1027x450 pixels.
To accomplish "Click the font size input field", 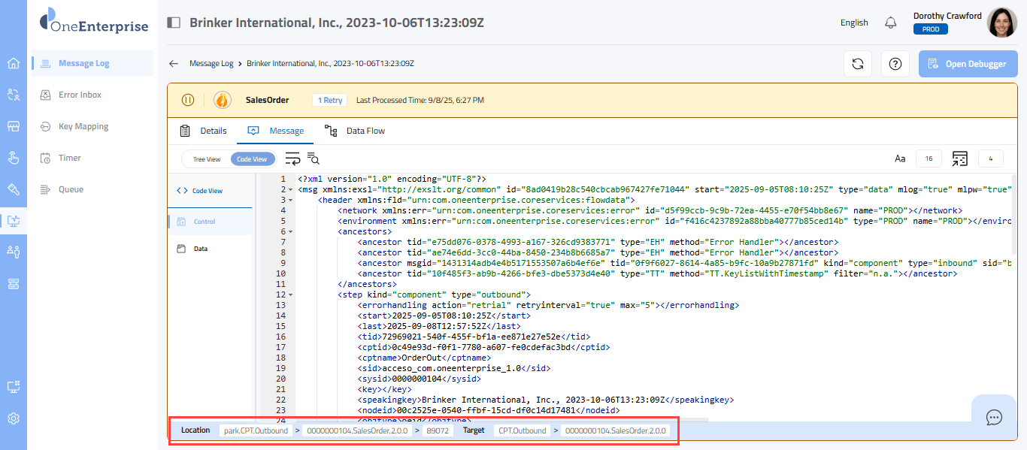I will [929, 159].
